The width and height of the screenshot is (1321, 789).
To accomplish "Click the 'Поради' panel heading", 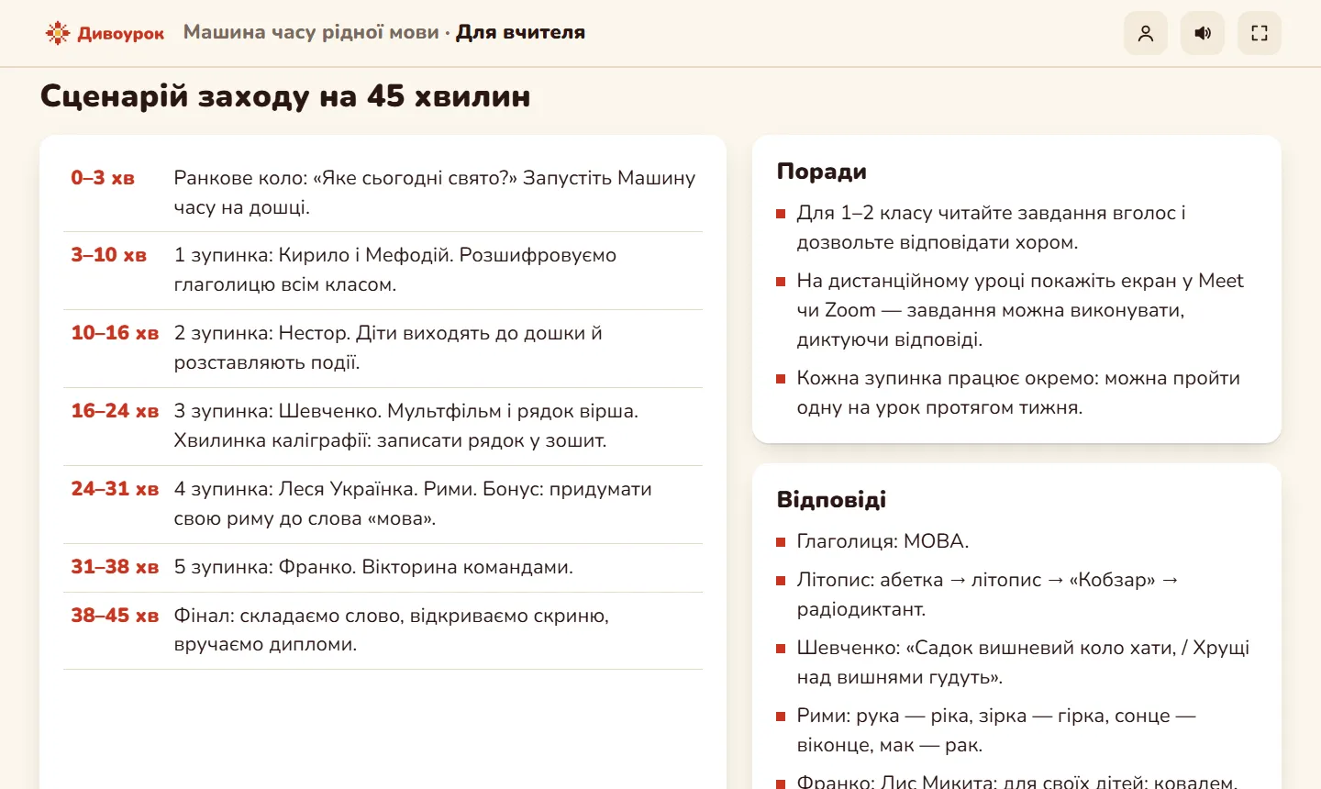I will click(x=822, y=172).
